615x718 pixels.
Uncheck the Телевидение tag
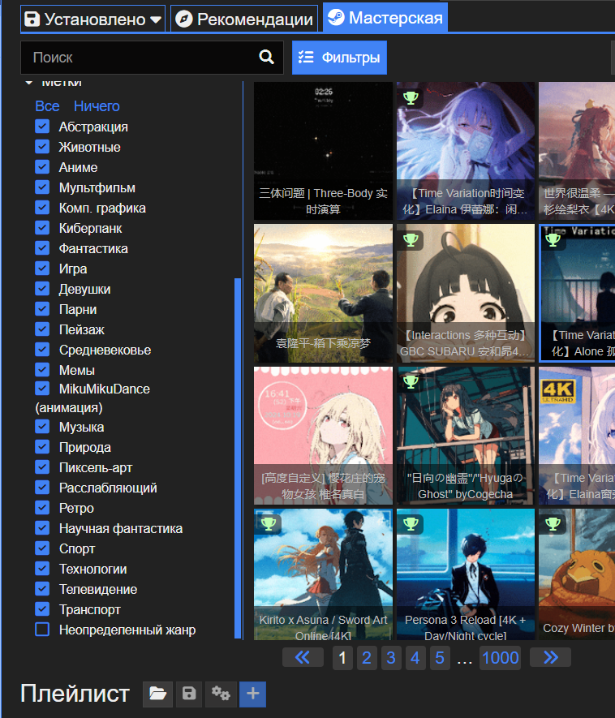tap(42, 589)
